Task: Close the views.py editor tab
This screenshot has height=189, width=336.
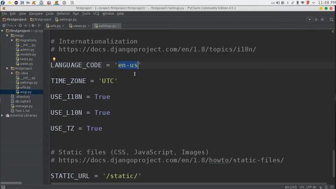Action: pos(89,26)
